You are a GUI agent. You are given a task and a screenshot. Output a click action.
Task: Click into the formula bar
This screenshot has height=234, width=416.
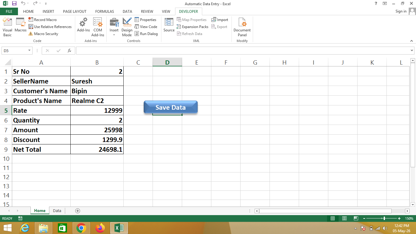click(x=243, y=51)
